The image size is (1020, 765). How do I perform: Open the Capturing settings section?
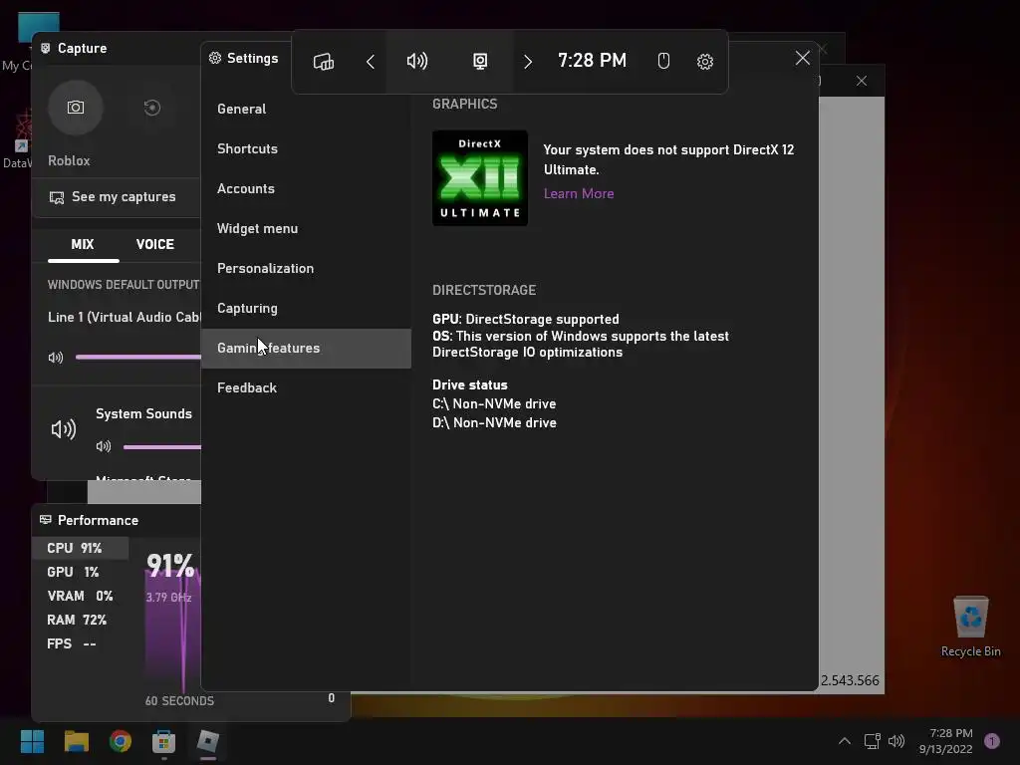[x=306, y=309]
